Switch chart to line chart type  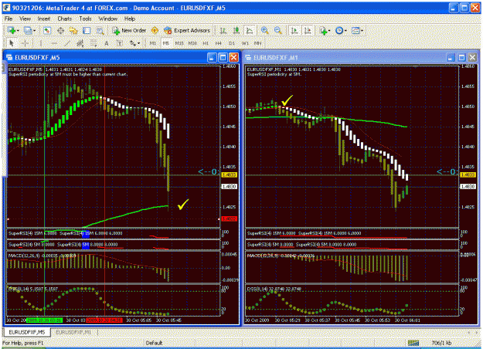click(250, 30)
